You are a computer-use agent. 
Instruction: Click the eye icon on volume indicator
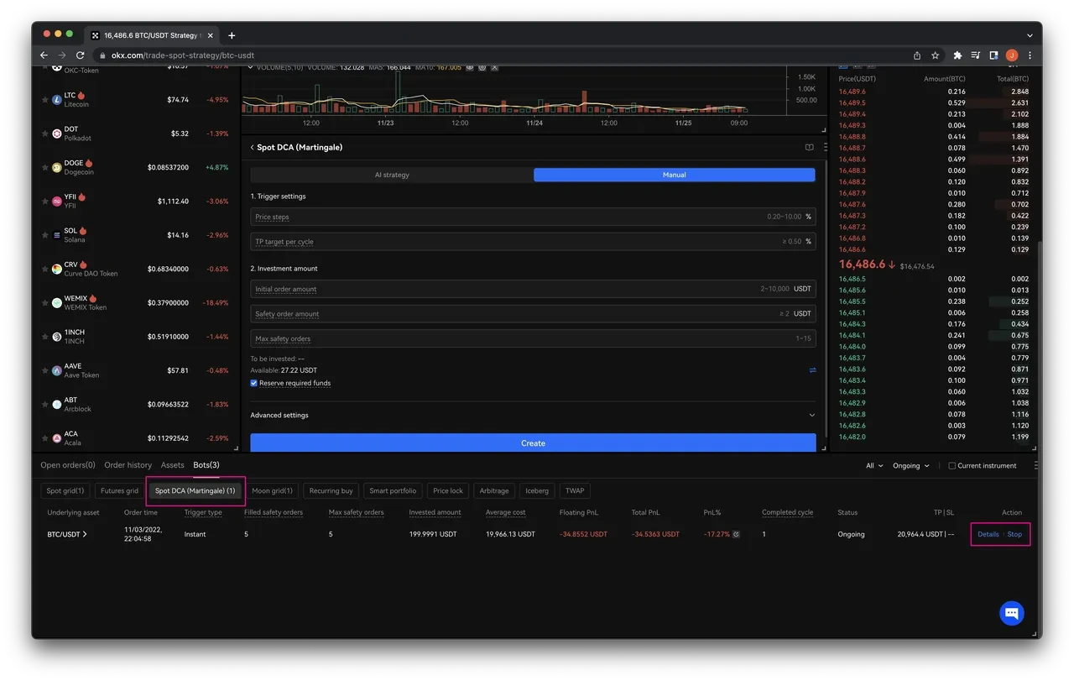pyautogui.click(x=471, y=67)
